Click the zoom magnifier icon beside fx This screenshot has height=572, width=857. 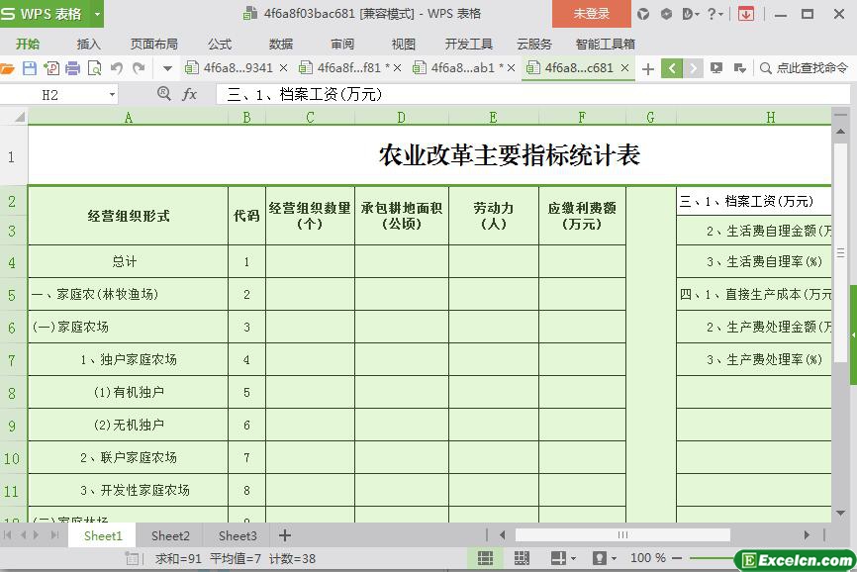[x=164, y=94]
